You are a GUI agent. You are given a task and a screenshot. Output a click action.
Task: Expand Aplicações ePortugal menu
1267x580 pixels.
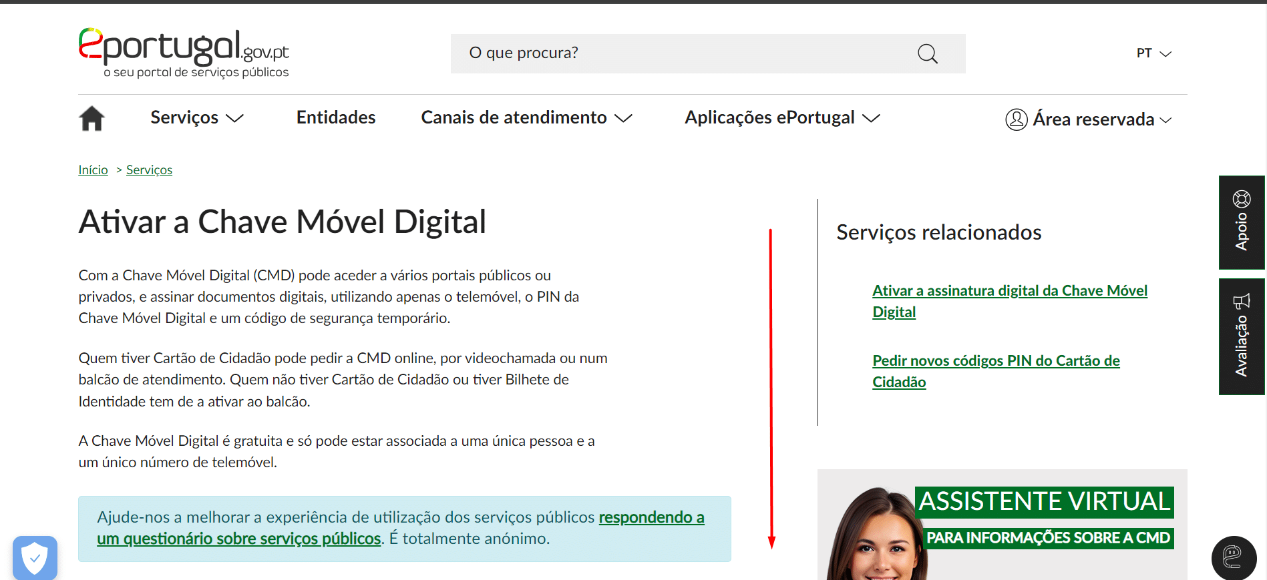[782, 117]
